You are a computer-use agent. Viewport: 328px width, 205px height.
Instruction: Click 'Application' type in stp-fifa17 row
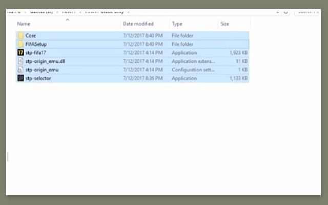(x=184, y=53)
